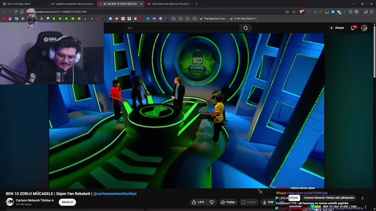Viewport: 376px width, 211px height.
Task: Open the X (Twitter) bookmark icon
Action: pyautogui.click(x=104, y=18)
